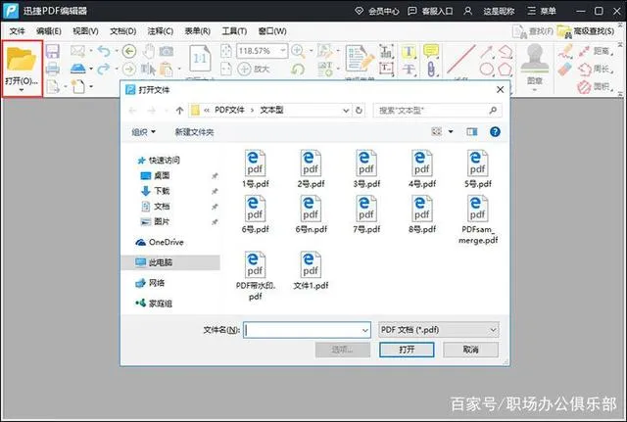Click the Text tool T icon
The height and width of the screenshot is (422, 627).
409,51
